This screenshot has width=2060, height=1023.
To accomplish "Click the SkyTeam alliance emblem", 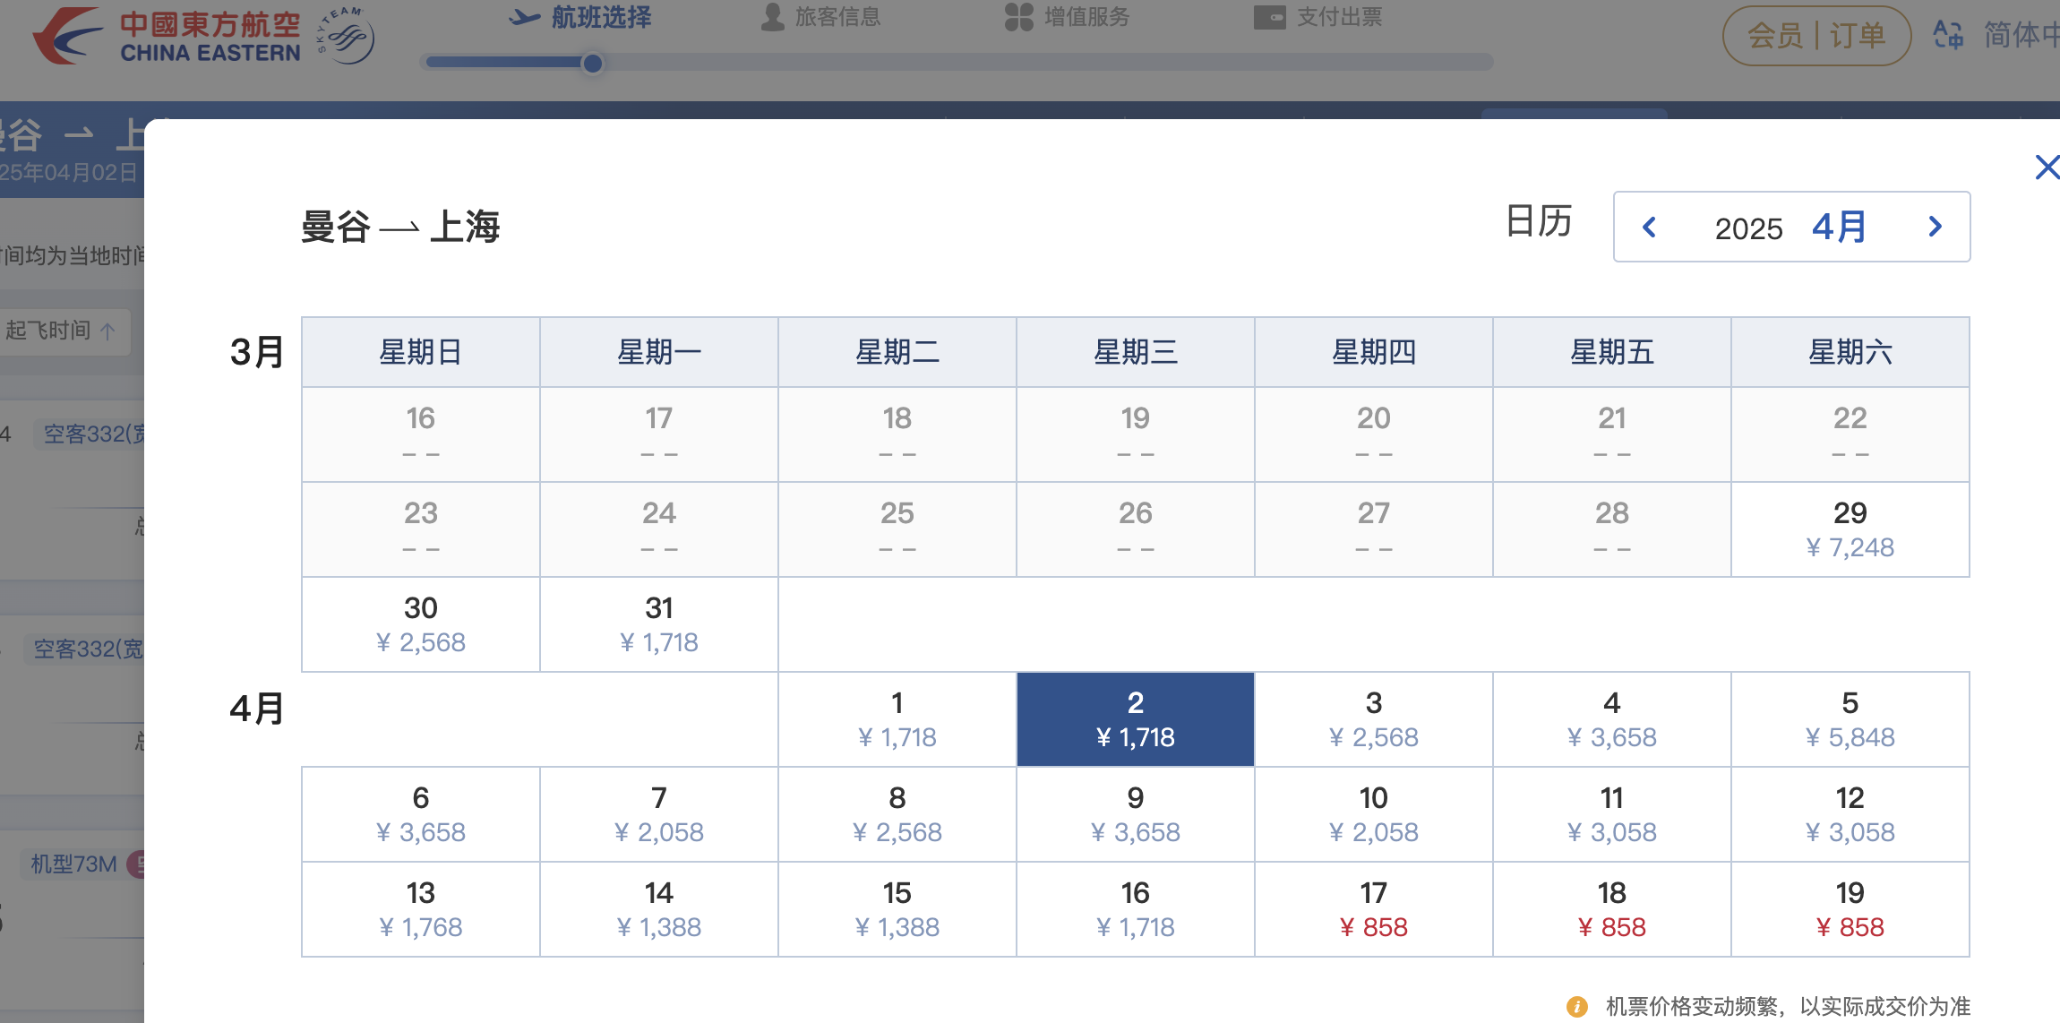I will click(347, 38).
